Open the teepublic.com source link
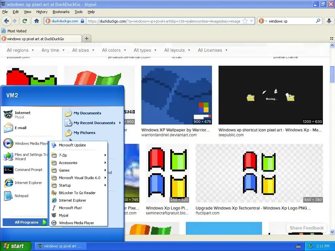This screenshot has height=251, width=335. click(231, 135)
